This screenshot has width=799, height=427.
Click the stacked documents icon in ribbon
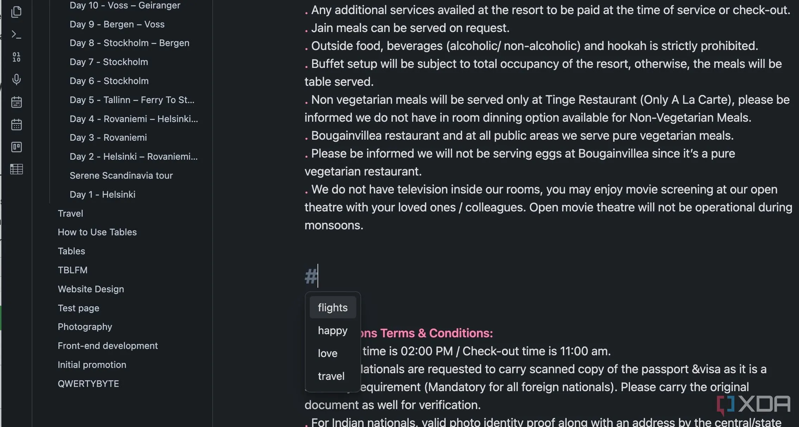click(16, 12)
